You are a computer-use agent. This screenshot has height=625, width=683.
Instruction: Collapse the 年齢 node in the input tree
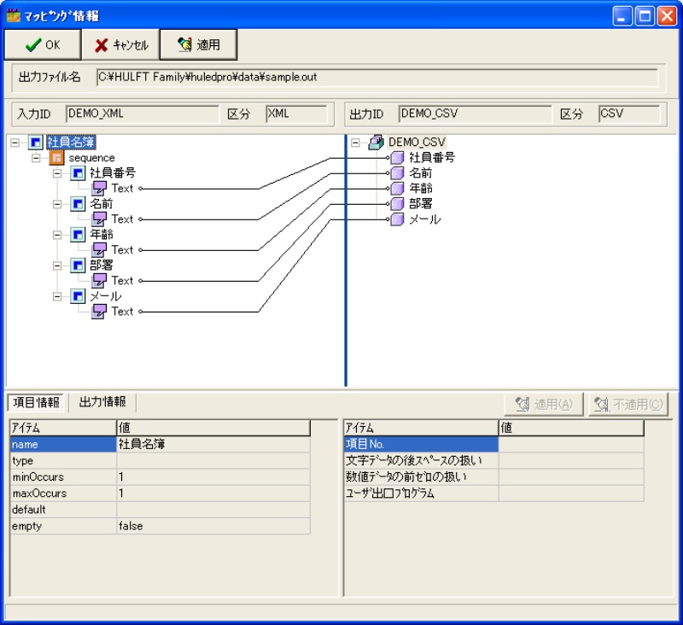click(58, 235)
